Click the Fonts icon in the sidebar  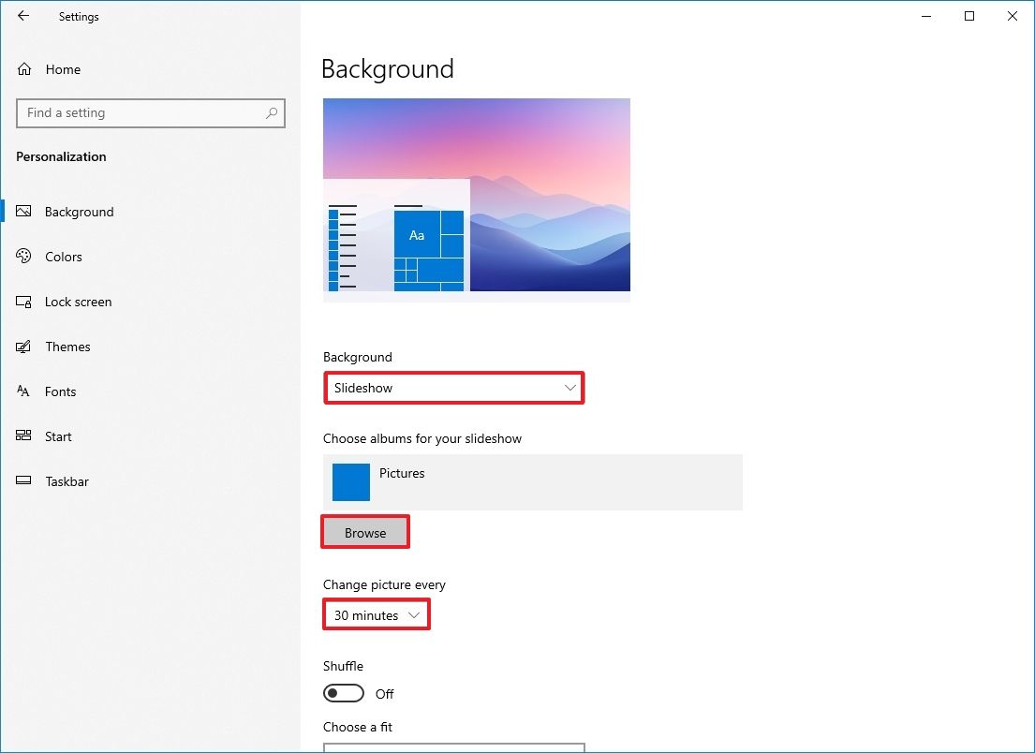click(22, 391)
